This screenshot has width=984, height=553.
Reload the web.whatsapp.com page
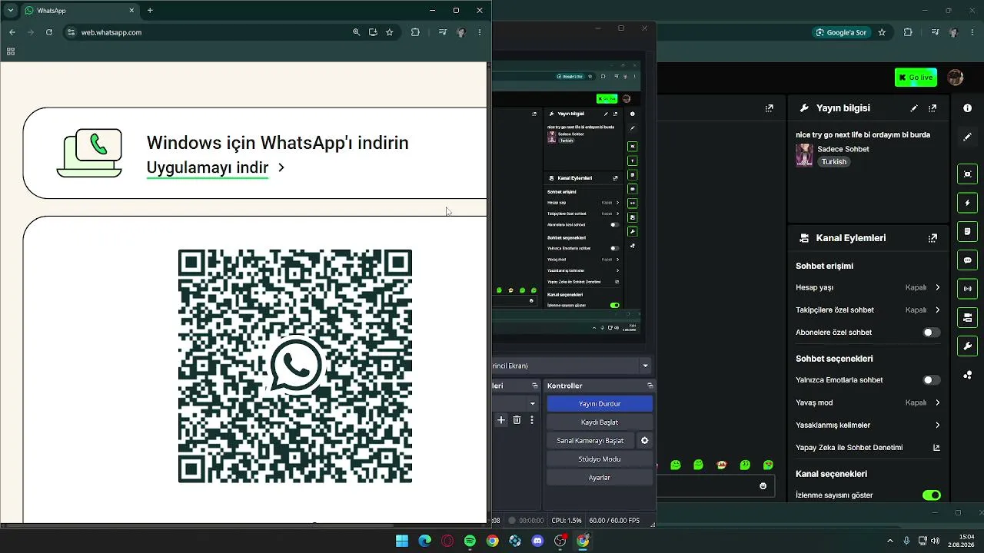click(x=49, y=32)
